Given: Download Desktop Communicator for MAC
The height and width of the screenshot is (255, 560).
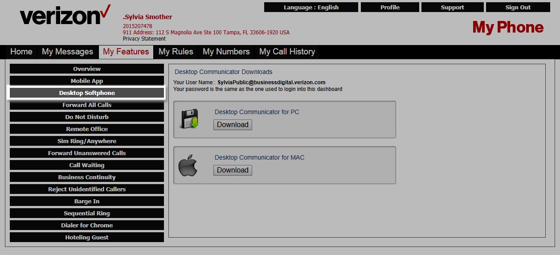Looking at the screenshot, I should (x=233, y=170).
